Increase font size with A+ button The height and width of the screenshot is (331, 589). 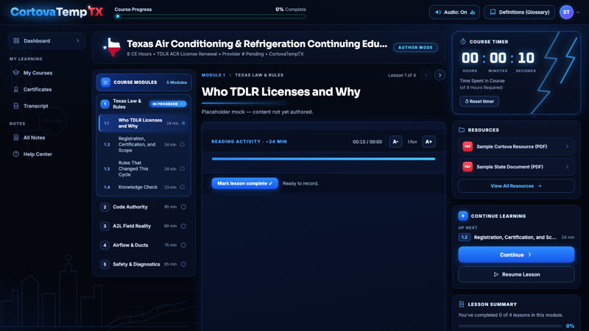click(428, 141)
